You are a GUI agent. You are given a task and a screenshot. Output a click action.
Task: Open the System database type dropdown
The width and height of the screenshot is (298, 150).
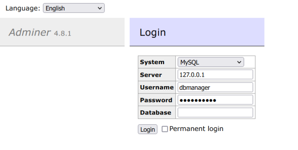pyautogui.click(x=211, y=62)
